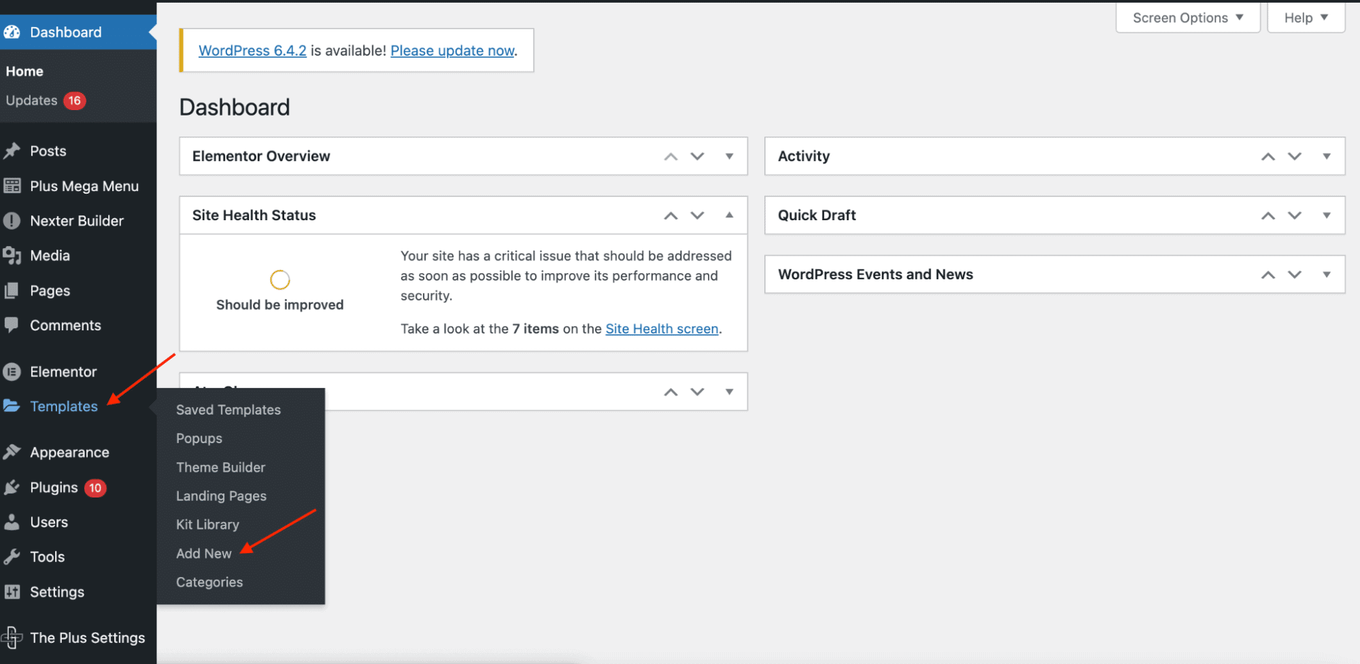The height and width of the screenshot is (664, 1360).
Task: Open the Screen Options dropdown
Action: click(x=1187, y=18)
